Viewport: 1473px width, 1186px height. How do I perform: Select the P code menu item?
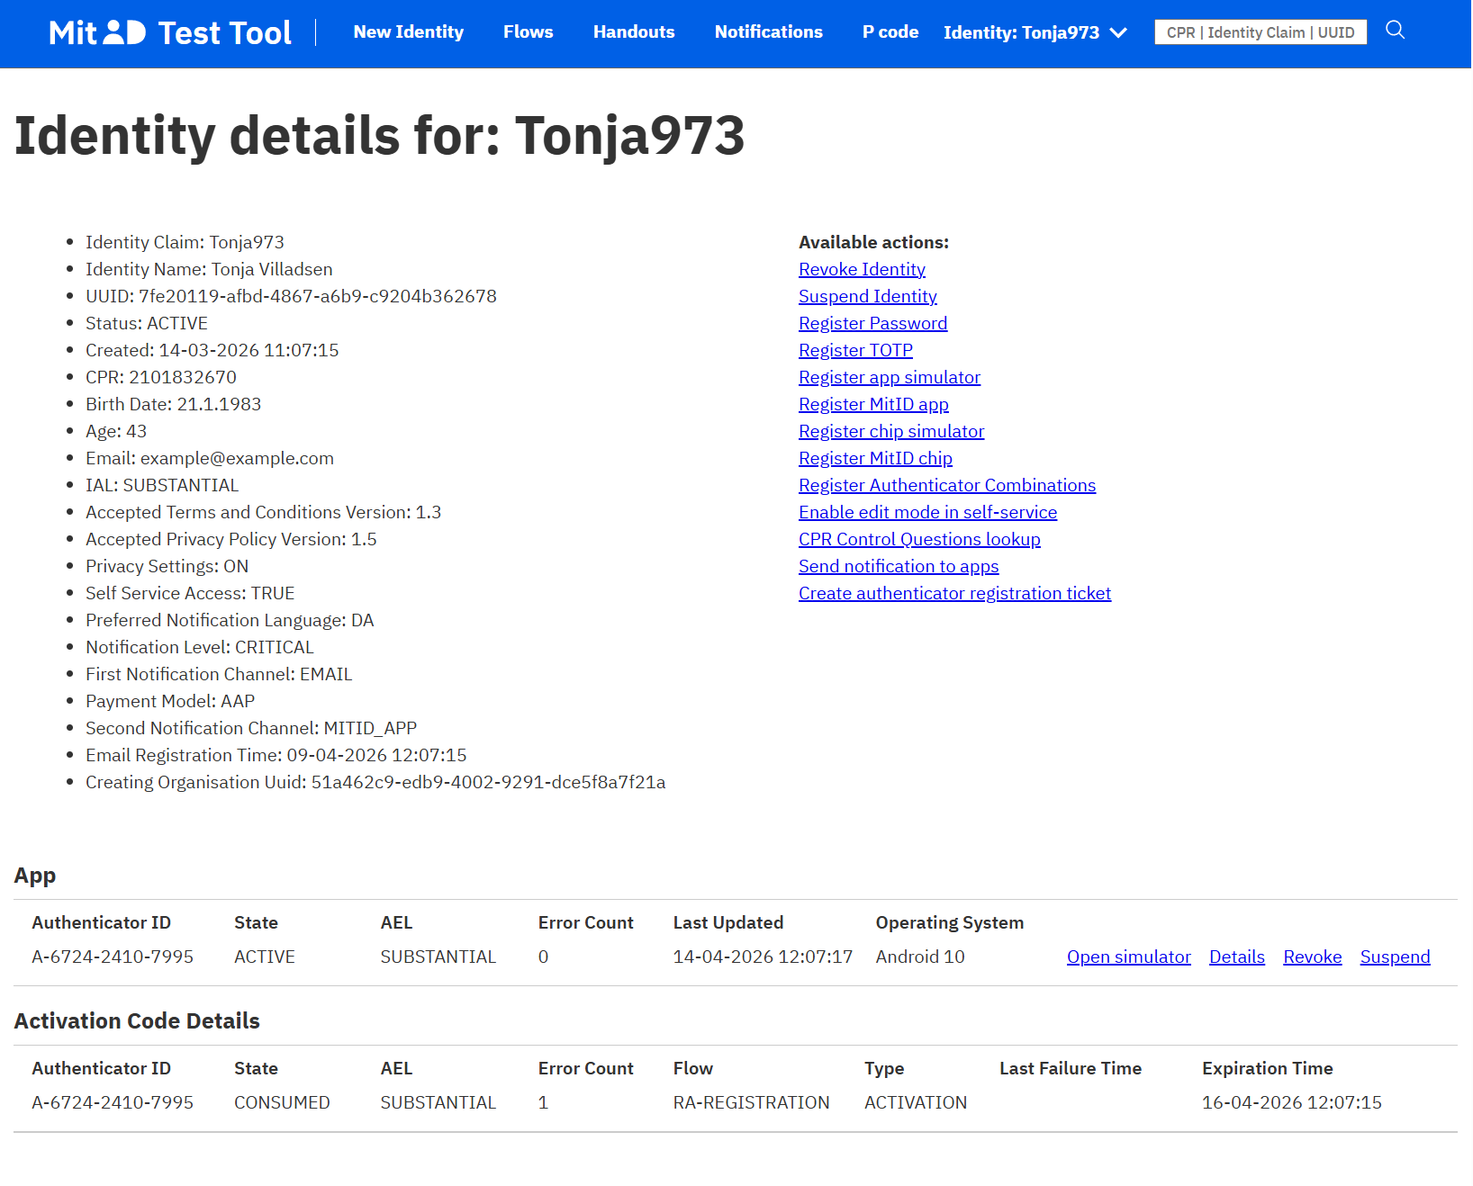point(890,32)
